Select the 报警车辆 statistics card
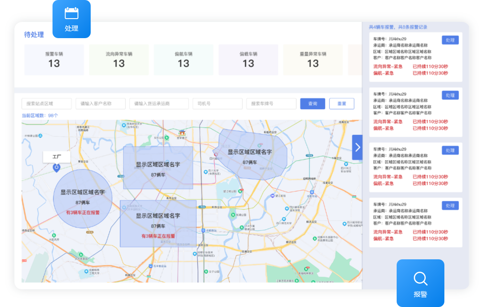The image size is (484, 307). point(54,60)
